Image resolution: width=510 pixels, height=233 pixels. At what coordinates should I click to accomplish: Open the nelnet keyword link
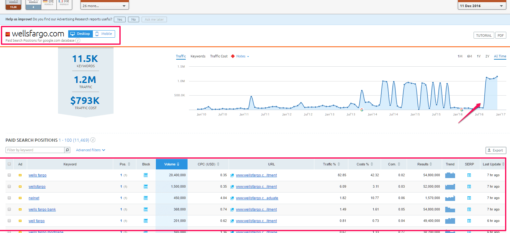(34, 198)
